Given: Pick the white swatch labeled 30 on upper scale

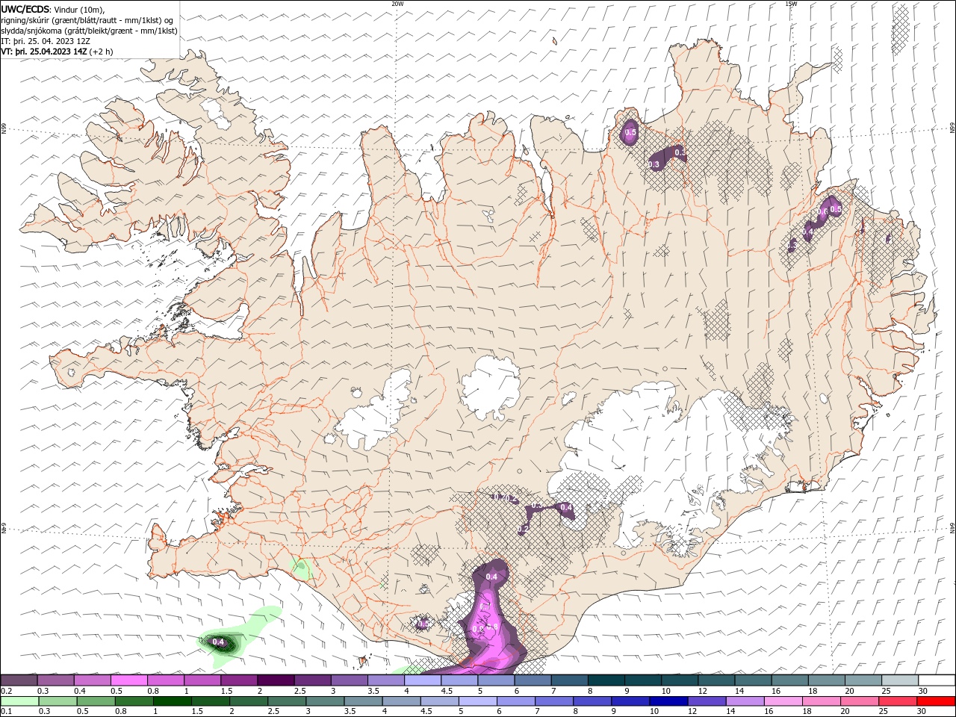Looking at the screenshot, I should coord(937,680).
